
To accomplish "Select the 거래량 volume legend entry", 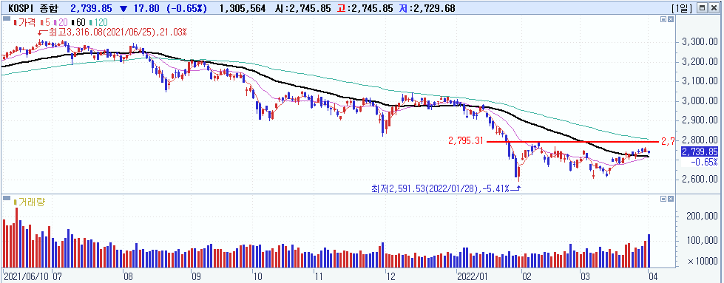I will [30, 202].
